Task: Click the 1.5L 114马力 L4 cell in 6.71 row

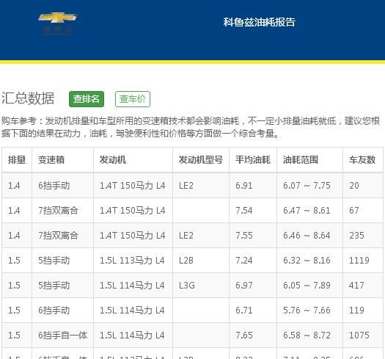Action: [132, 311]
